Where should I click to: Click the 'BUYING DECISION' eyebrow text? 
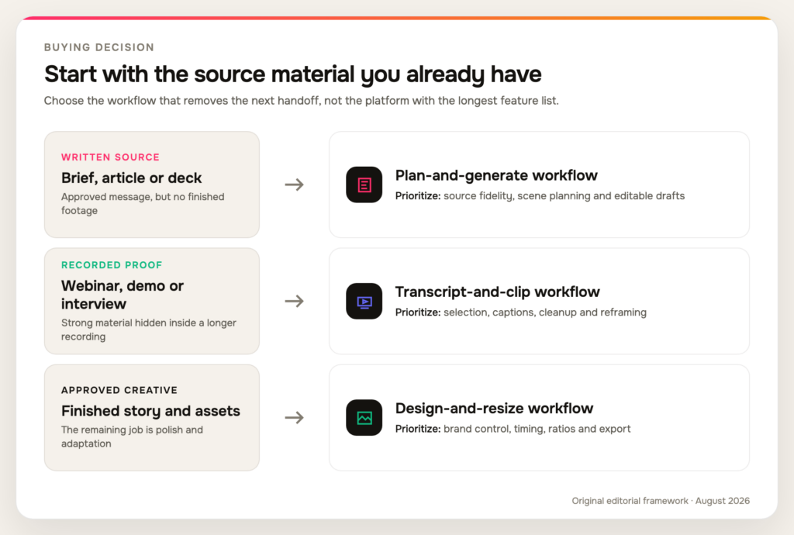click(99, 47)
